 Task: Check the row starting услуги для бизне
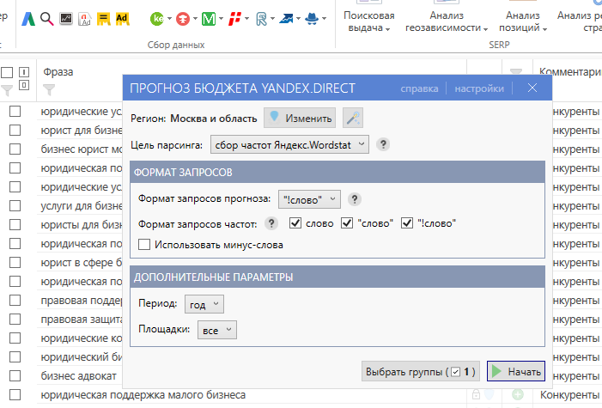[x=15, y=205]
